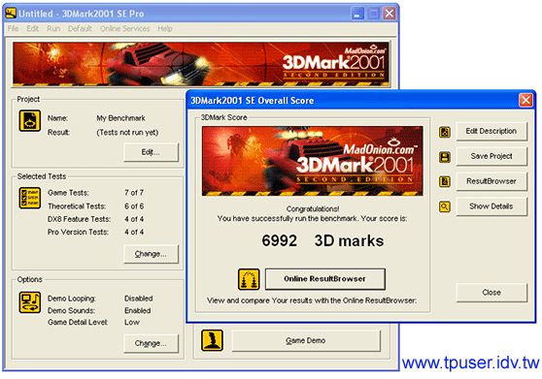542x379 pixels.
Task: Click the Edit... button in Project section
Action: pyautogui.click(x=152, y=152)
